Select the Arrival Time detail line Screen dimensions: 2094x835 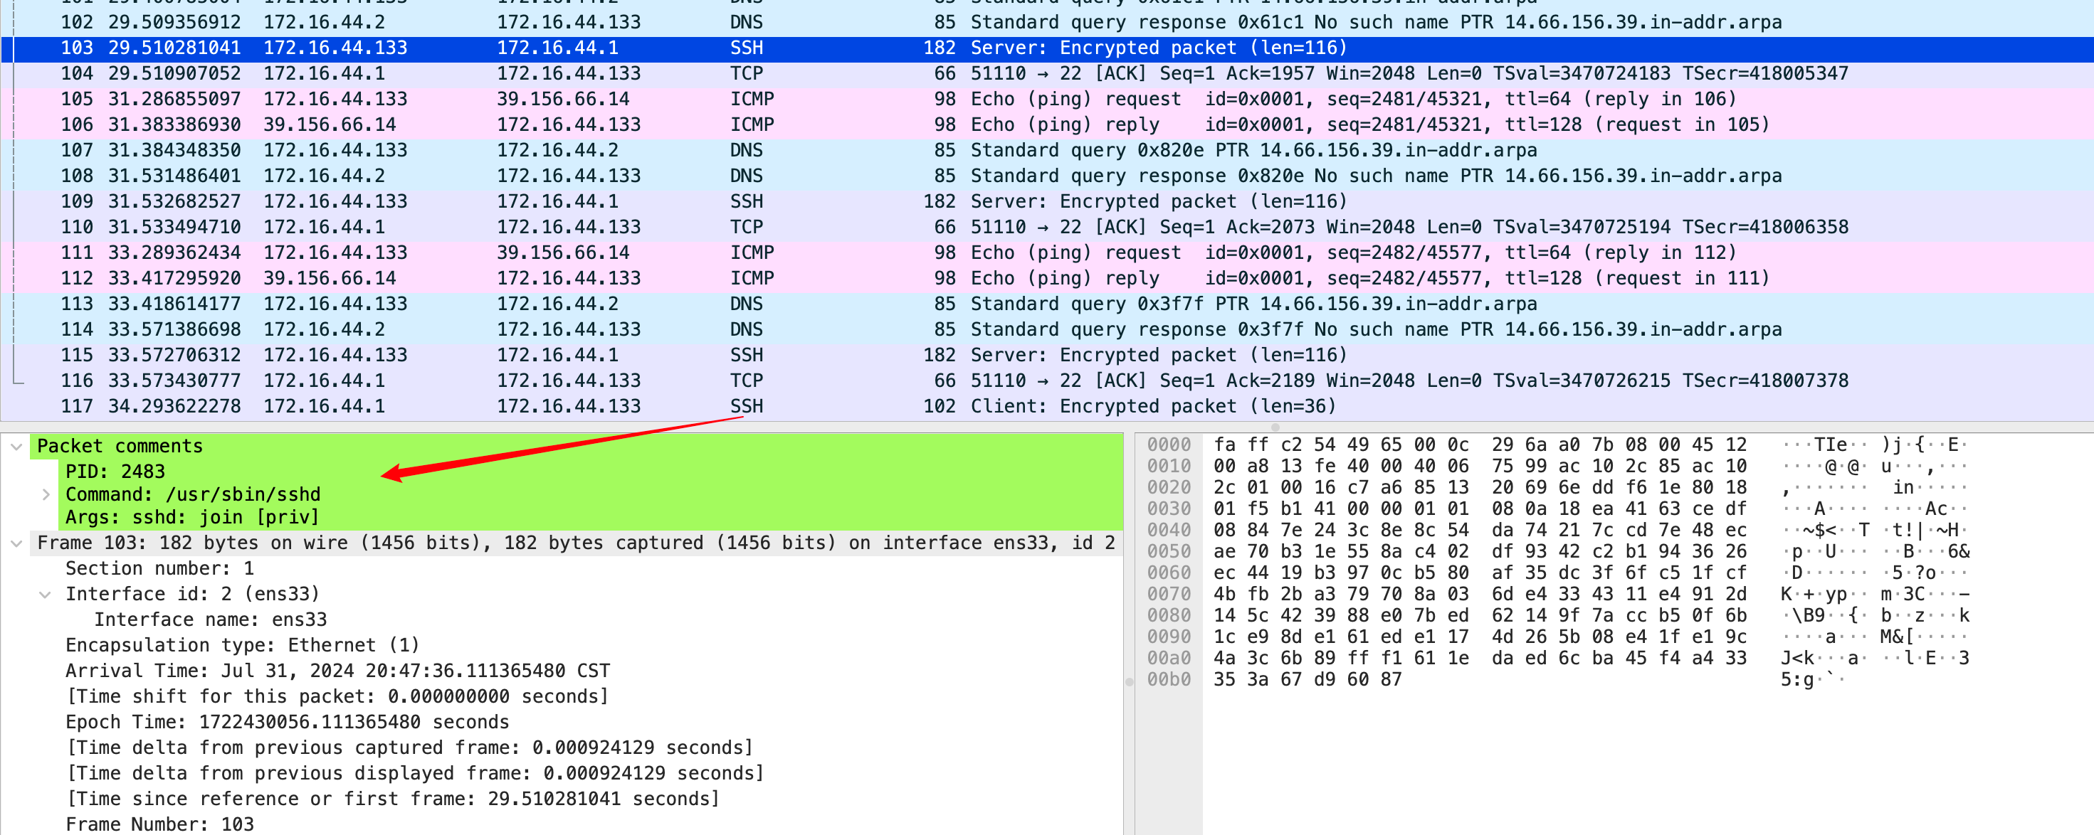337,671
